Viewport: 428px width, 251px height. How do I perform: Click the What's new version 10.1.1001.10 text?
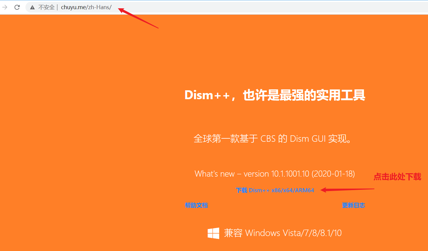252,174
